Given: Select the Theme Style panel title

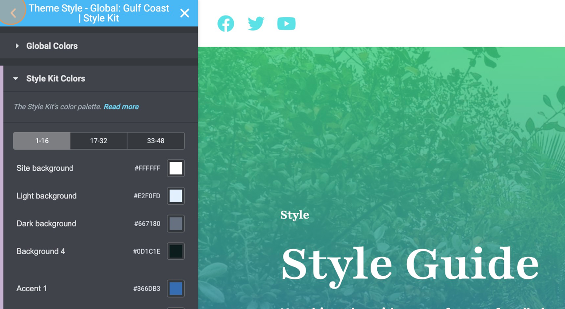Looking at the screenshot, I should pyautogui.click(x=99, y=13).
